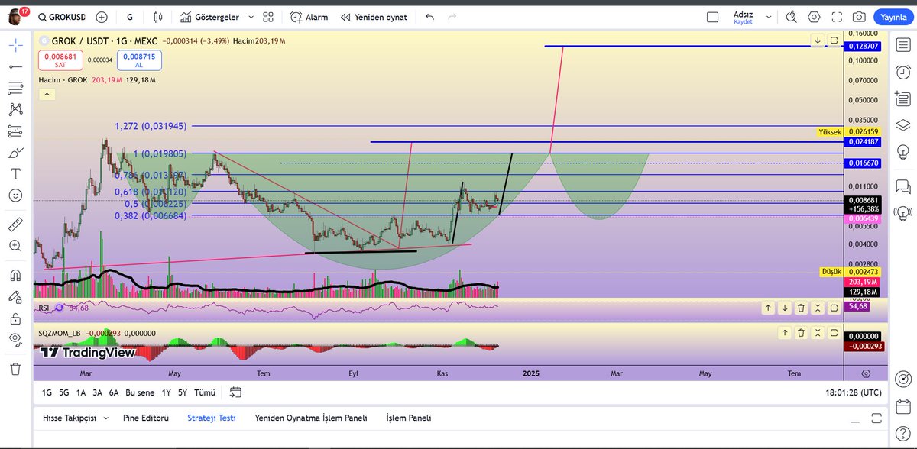Move the SQZMOM_LB pane up

(785, 333)
